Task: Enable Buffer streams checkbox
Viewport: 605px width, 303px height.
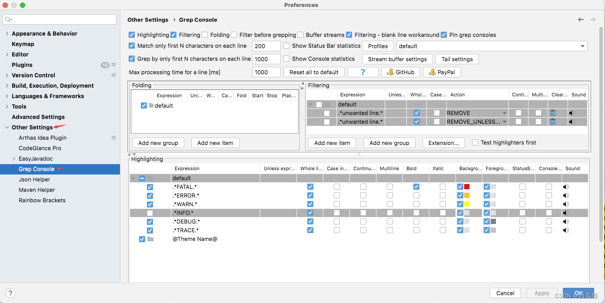Action: coord(300,35)
